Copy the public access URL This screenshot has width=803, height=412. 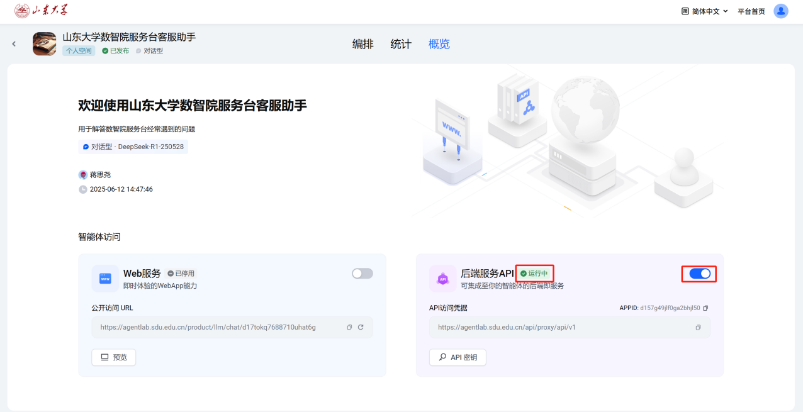click(x=349, y=327)
